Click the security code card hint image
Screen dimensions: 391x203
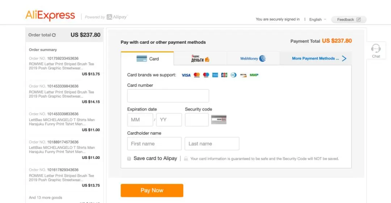point(219,120)
